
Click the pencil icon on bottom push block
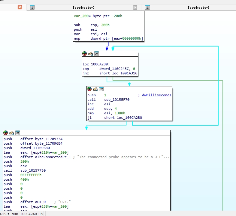click(x=11, y=133)
